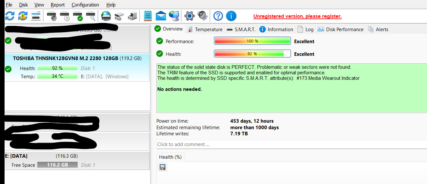Switch to the S.M.A.R.T. tab
The height and width of the screenshot is (184, 427).
click(x=241, y=29)
